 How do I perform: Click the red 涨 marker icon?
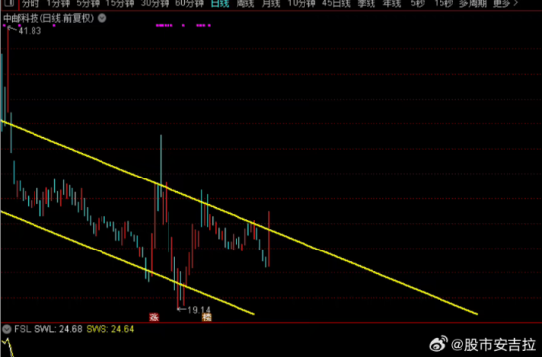tap(154, 317)
